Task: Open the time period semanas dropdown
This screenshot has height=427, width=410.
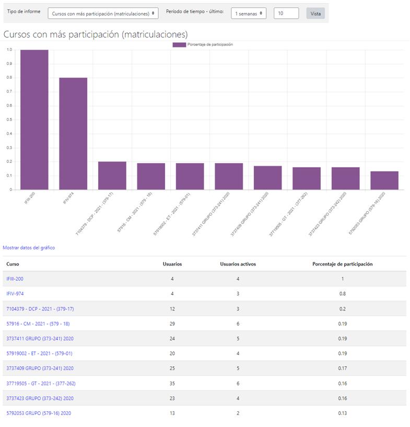Action: tap(248, 14)
